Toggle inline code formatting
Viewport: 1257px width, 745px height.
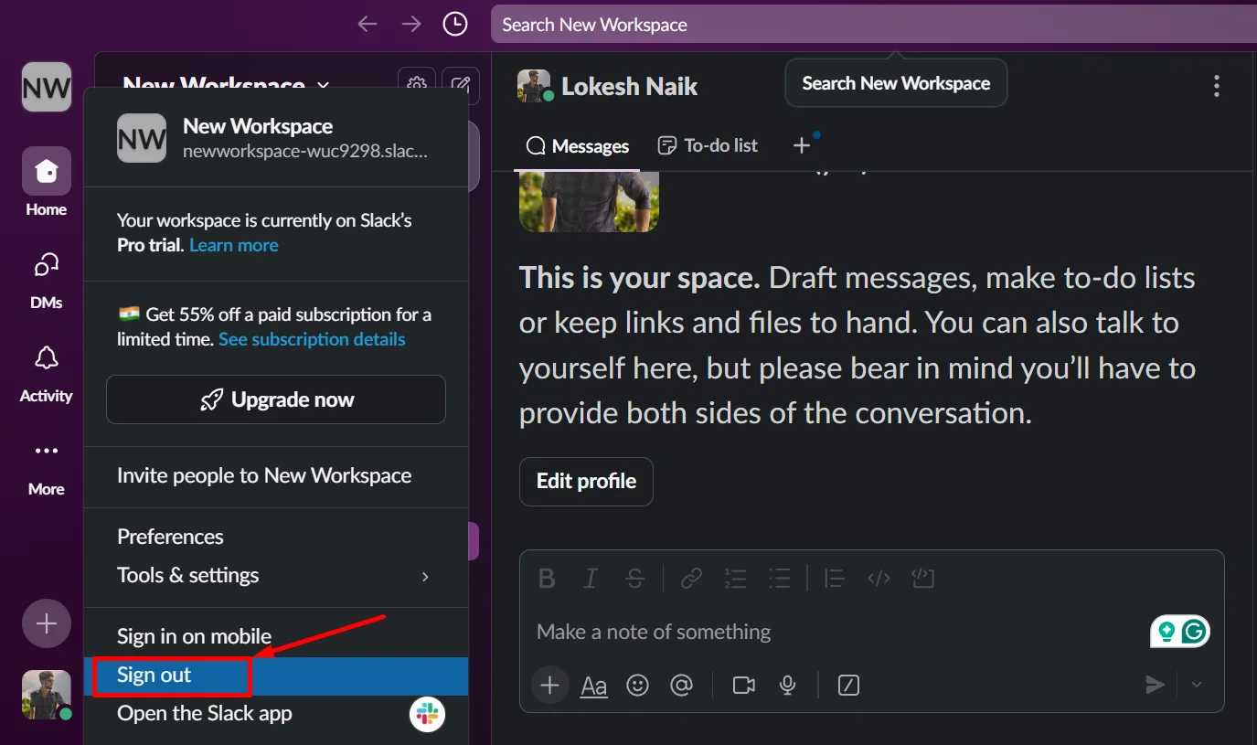879,579
